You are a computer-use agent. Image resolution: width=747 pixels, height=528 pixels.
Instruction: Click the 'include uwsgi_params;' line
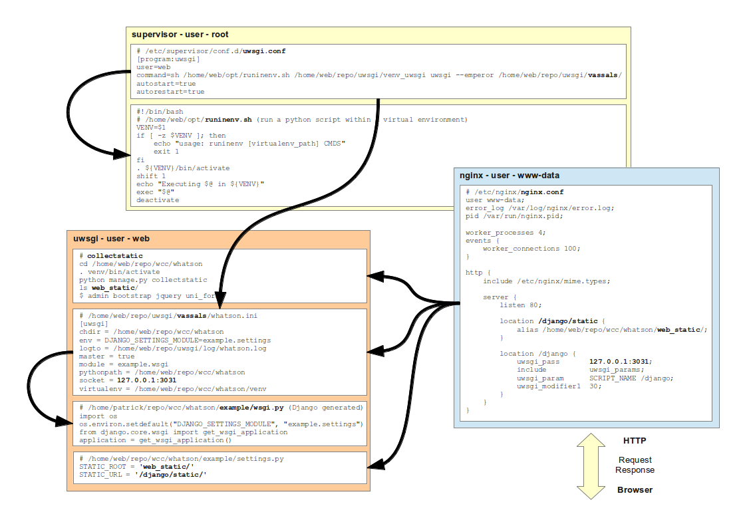click(580, 370)
